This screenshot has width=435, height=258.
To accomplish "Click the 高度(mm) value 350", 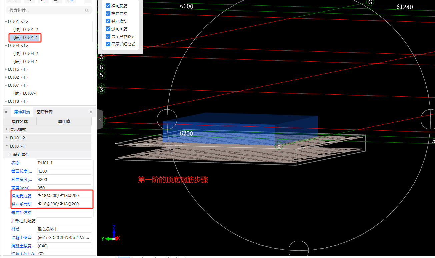I will (x=64, y=188).
